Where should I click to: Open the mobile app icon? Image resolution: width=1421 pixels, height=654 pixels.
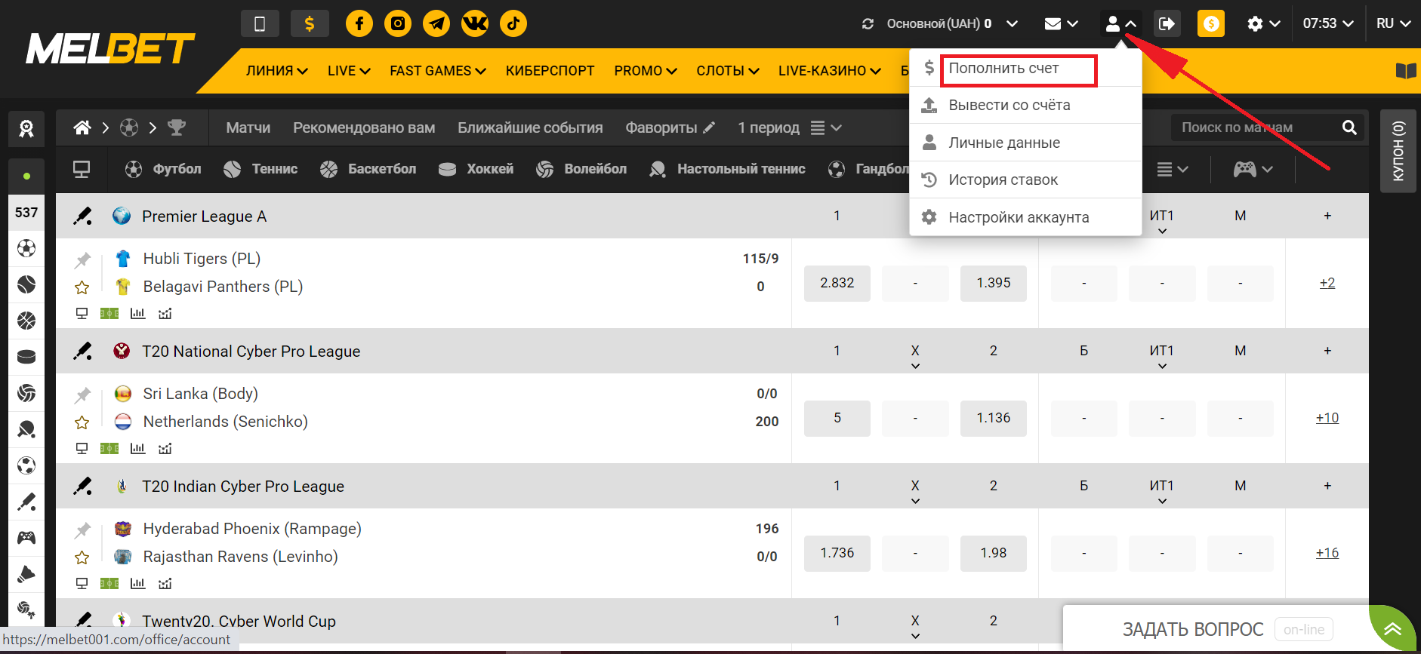point(260,23)
